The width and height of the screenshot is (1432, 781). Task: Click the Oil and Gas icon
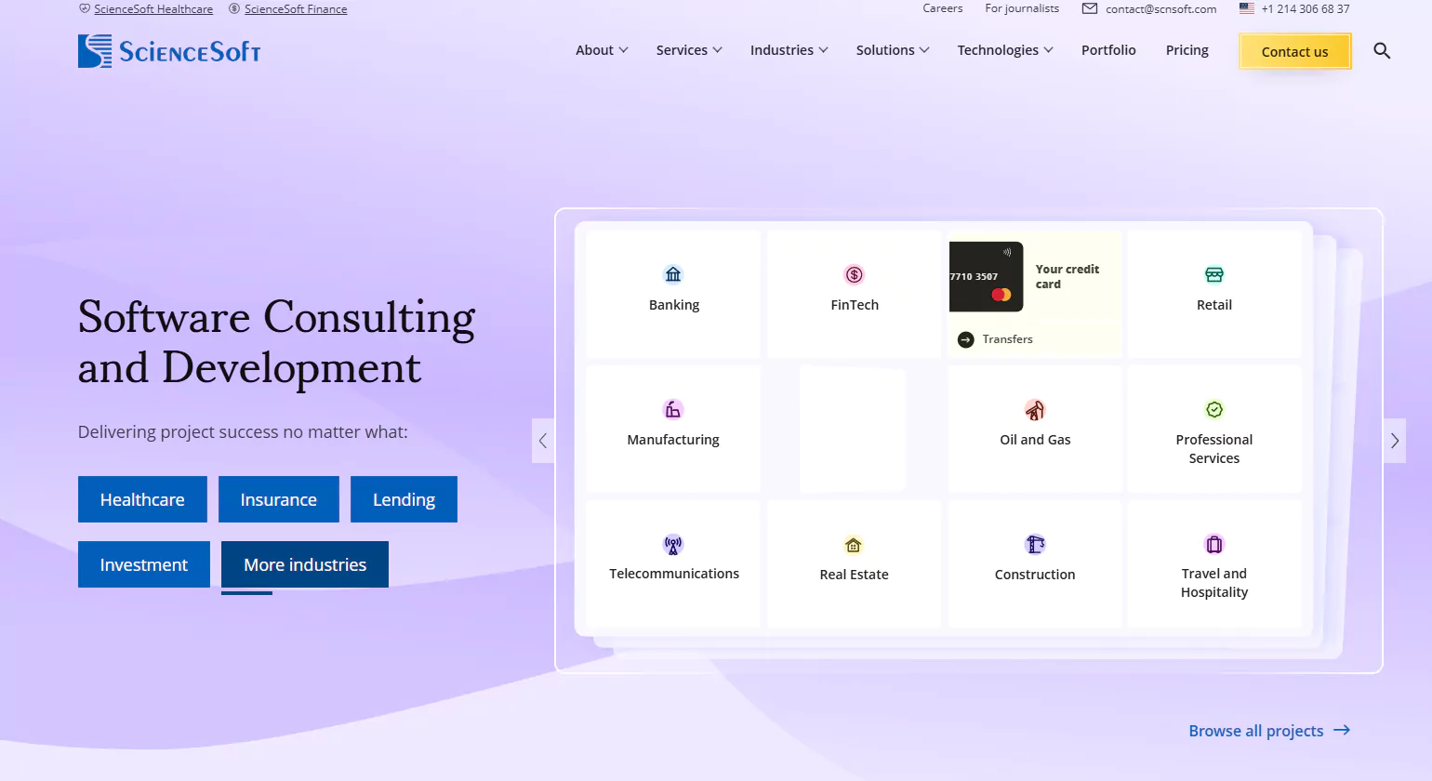tap(1034, 410)
